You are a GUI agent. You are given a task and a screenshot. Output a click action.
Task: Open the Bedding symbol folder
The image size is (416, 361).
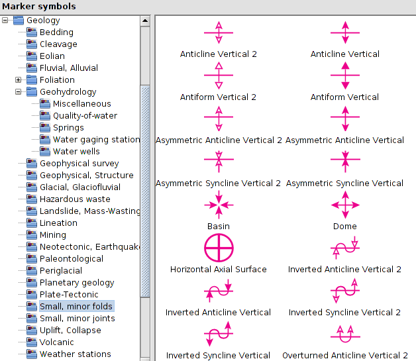(56, 32)
